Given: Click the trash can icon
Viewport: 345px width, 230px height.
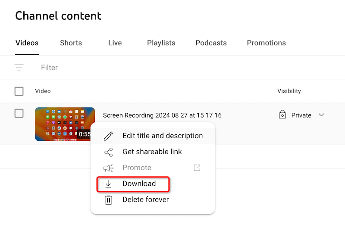Looking at the screenshot, I should 109,200.
